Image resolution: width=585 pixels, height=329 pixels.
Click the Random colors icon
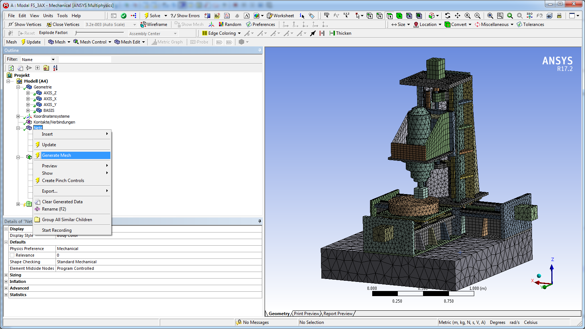230,24
